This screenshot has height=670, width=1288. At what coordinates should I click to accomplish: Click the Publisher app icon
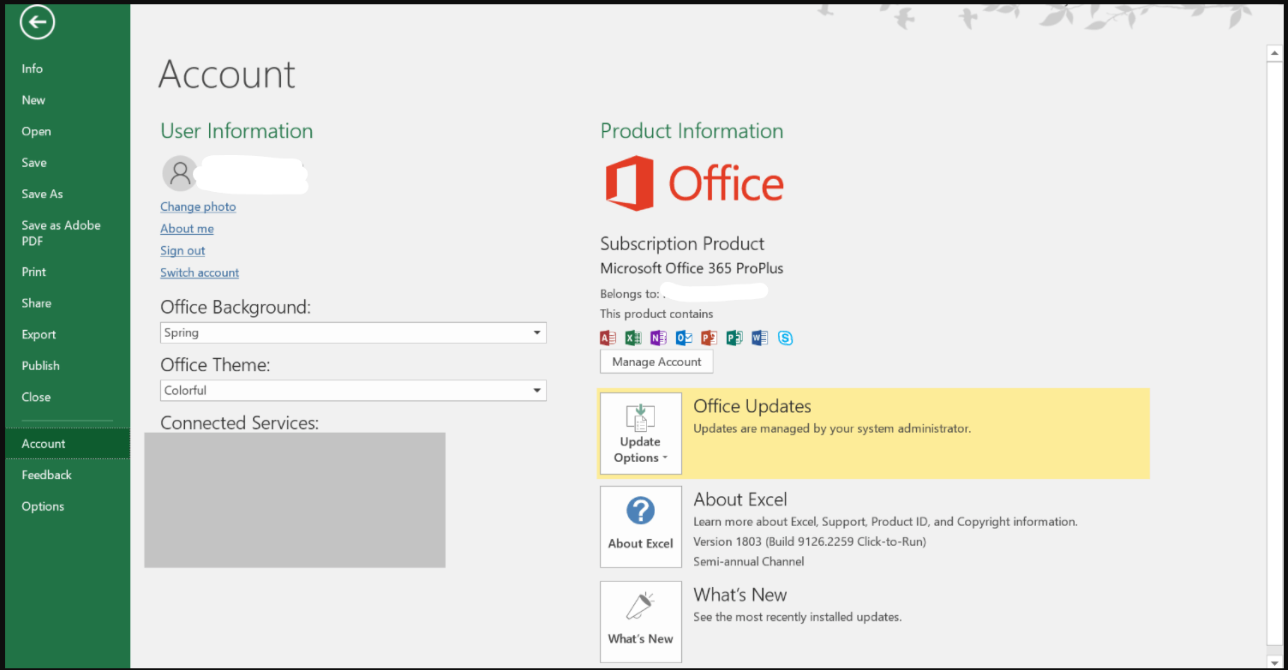coord(734,338)
